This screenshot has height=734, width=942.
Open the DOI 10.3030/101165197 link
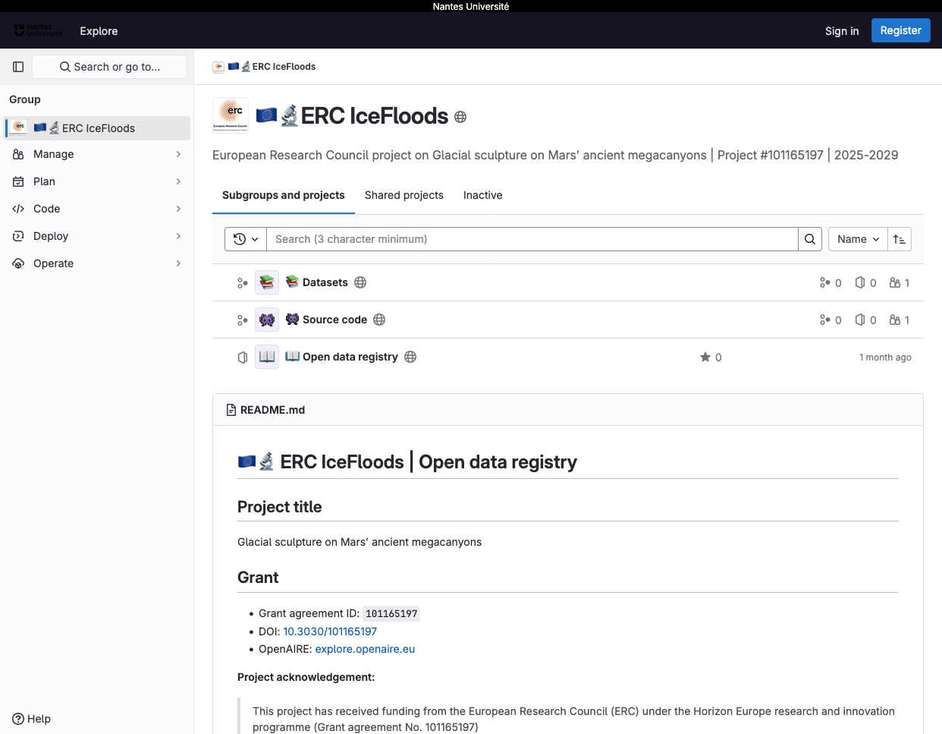tap(330, 632)
